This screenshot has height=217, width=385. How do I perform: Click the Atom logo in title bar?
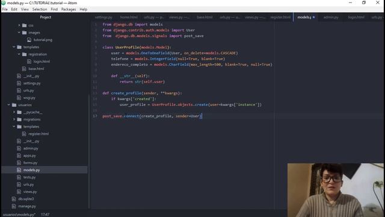pos(3,2)
